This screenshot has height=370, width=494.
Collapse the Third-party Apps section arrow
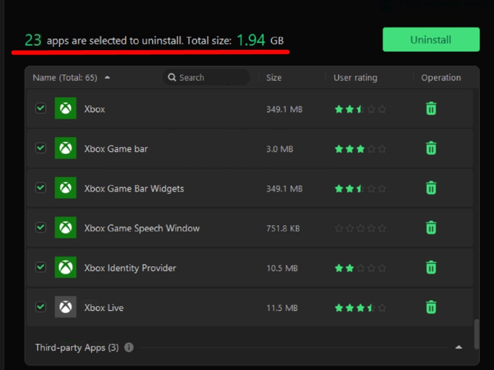pos(459,347)
